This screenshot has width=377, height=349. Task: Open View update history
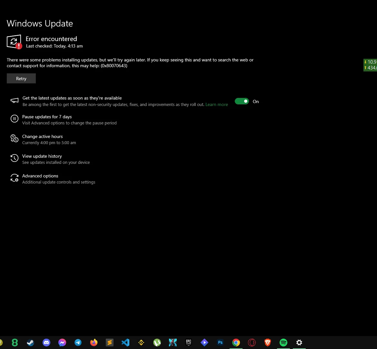pos(42,156)
